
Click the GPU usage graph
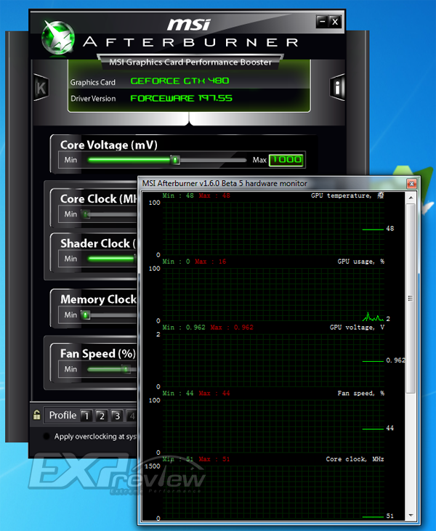coord(273,295)
